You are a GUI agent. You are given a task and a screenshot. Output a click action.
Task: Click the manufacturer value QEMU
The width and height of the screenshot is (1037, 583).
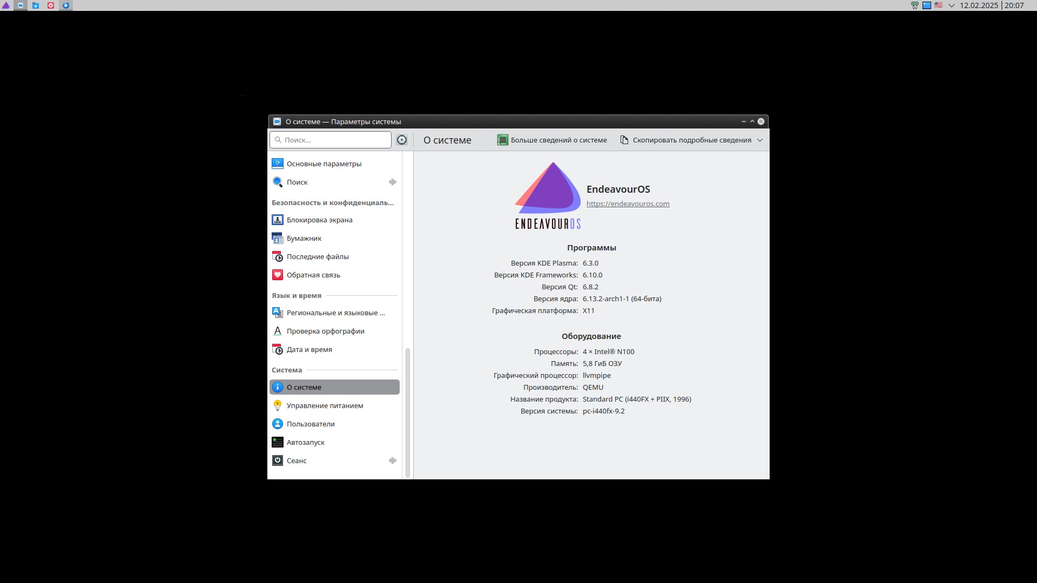click(x=593, y=387)
